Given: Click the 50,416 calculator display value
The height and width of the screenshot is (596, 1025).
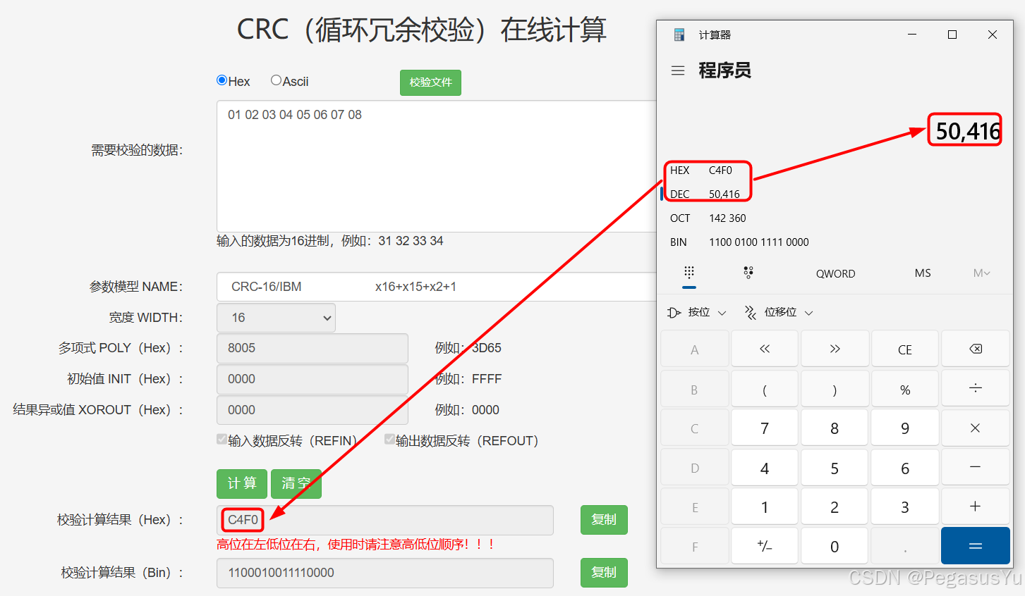Looking at the screenshot, I should click(x=968, y=131).
